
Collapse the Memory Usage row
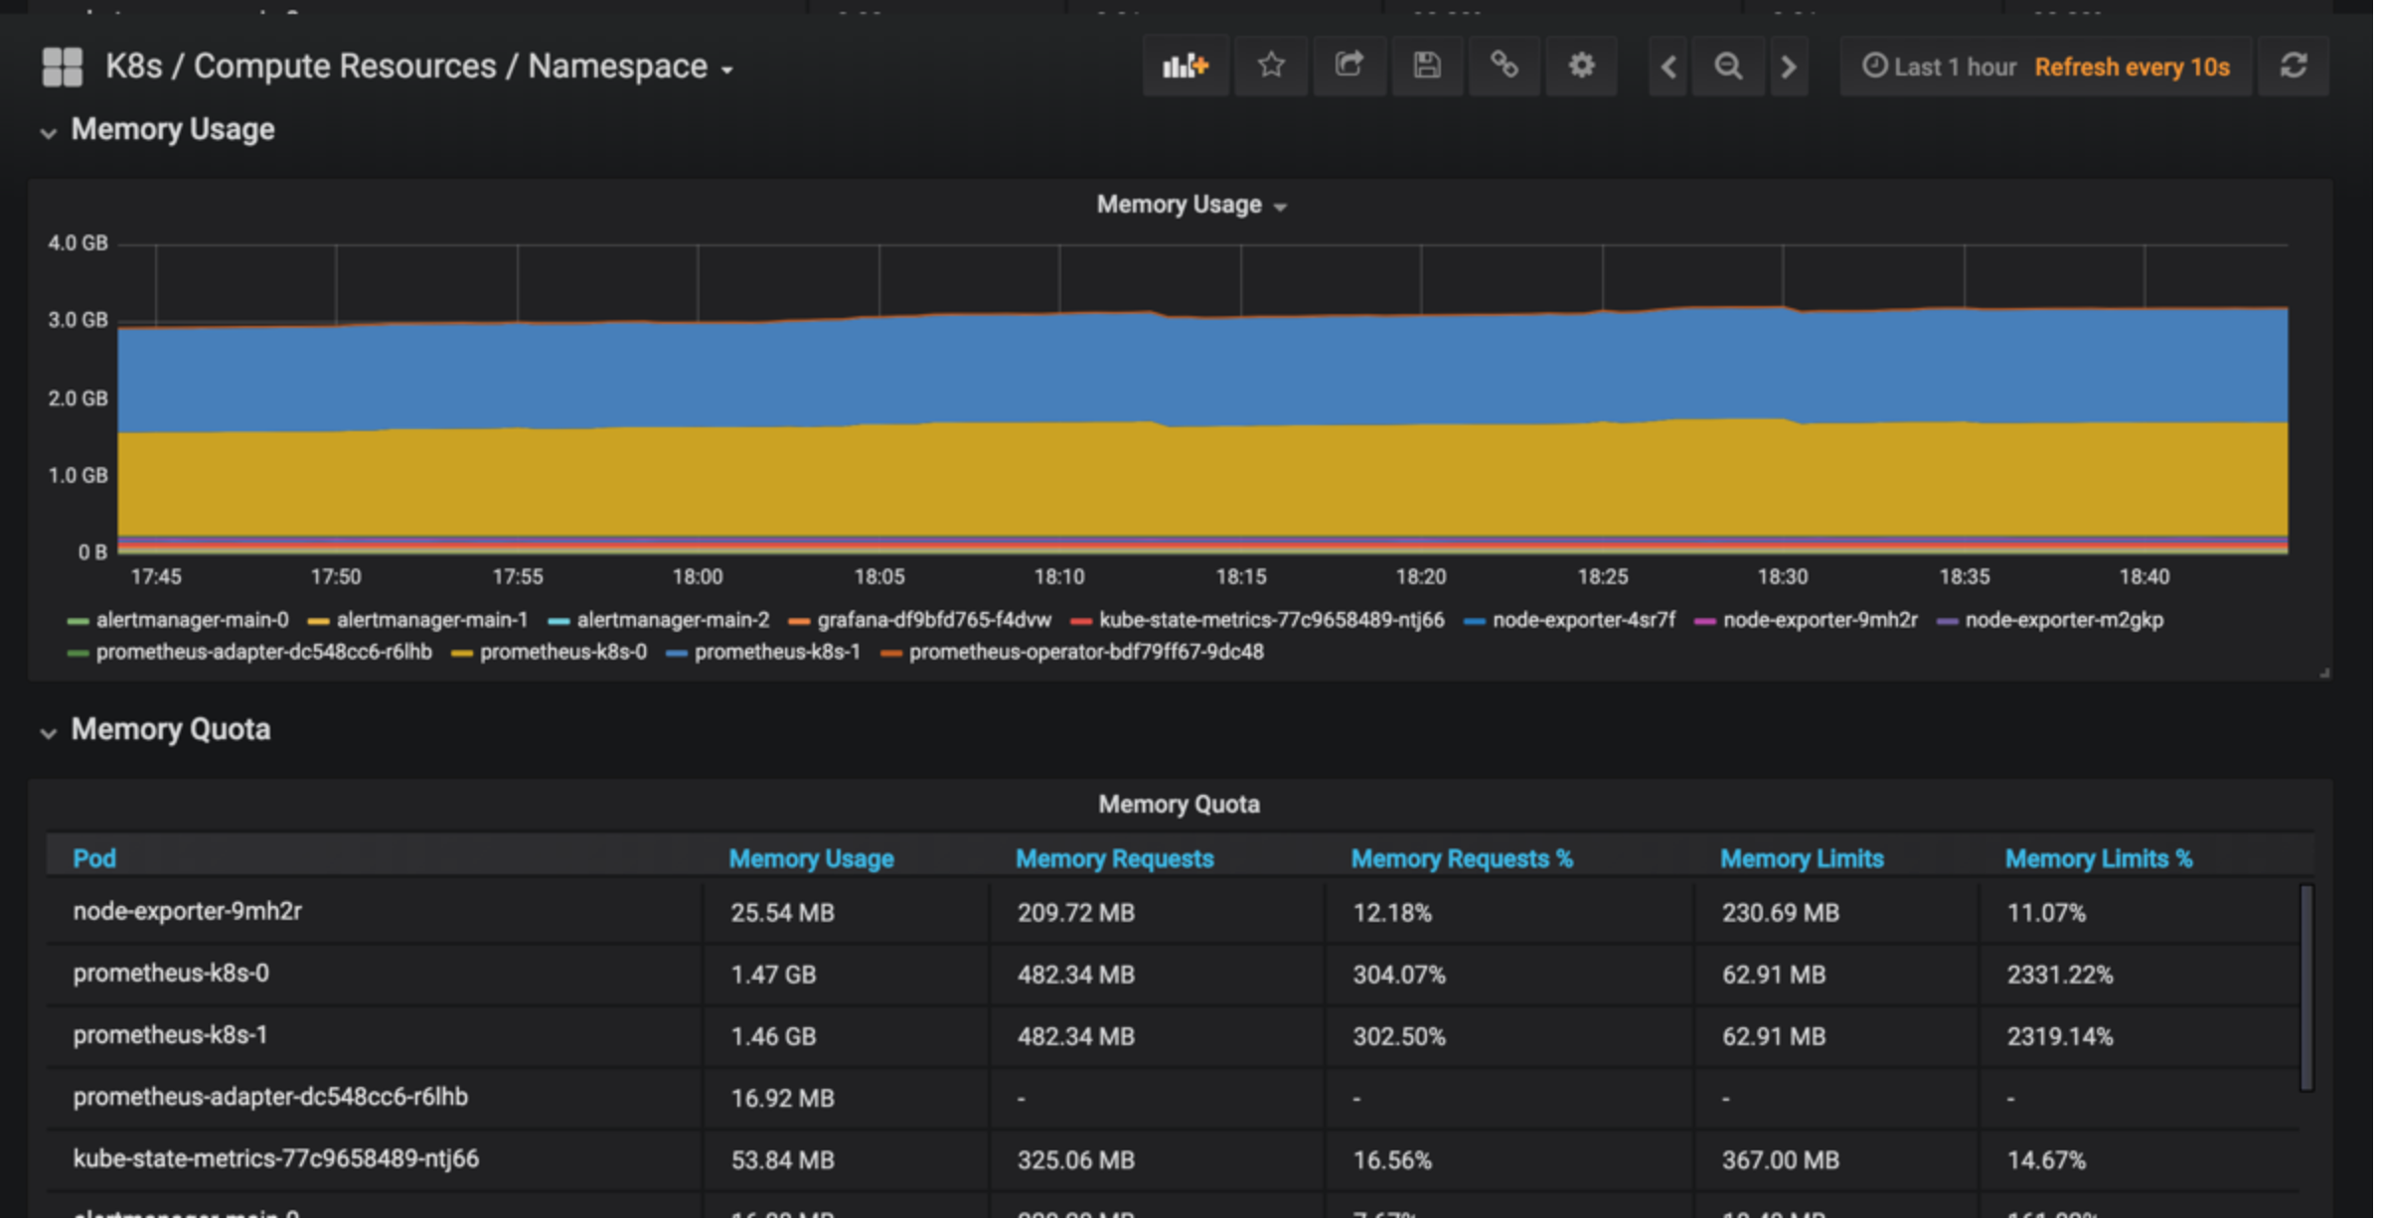click(159, 130)
